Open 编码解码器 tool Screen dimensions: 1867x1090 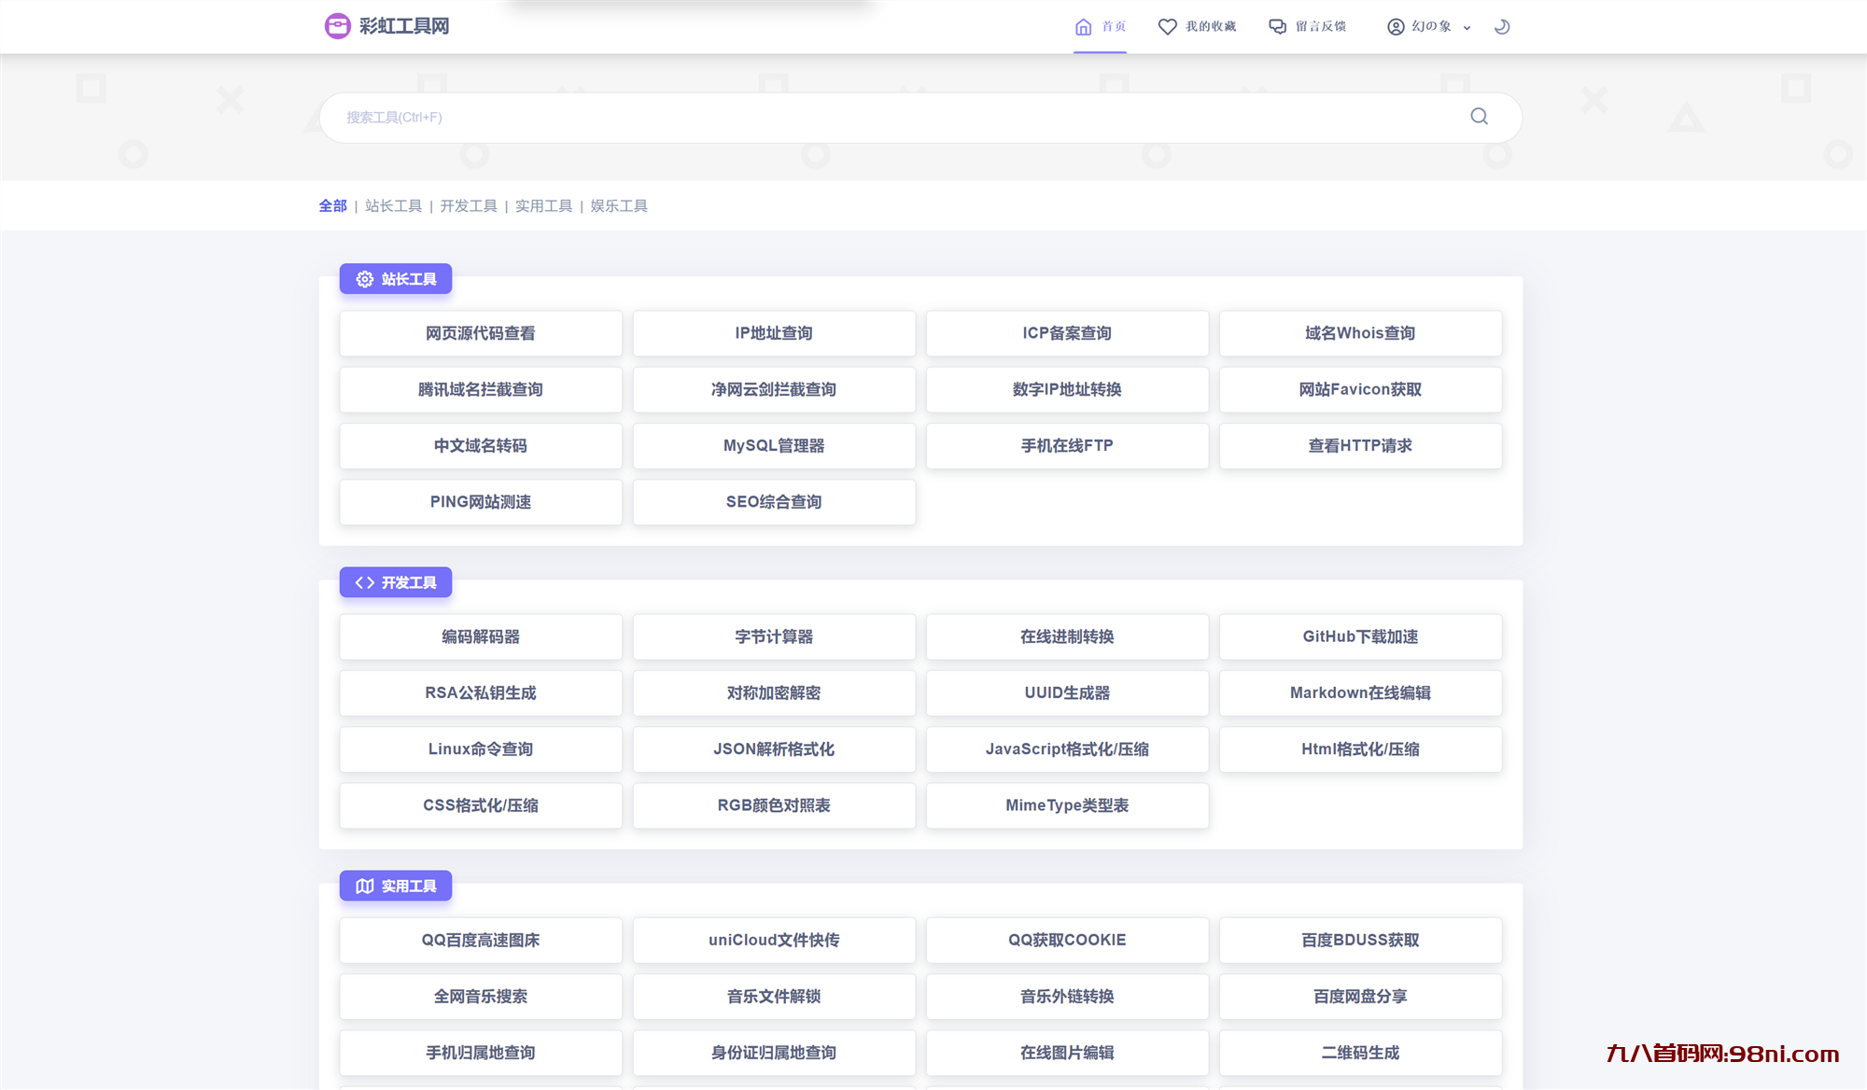[481, 636]
